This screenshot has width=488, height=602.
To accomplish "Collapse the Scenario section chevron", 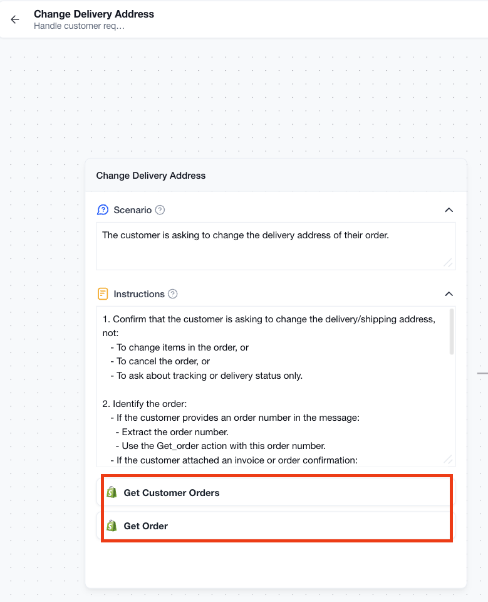I will click(x=449, y=210).
